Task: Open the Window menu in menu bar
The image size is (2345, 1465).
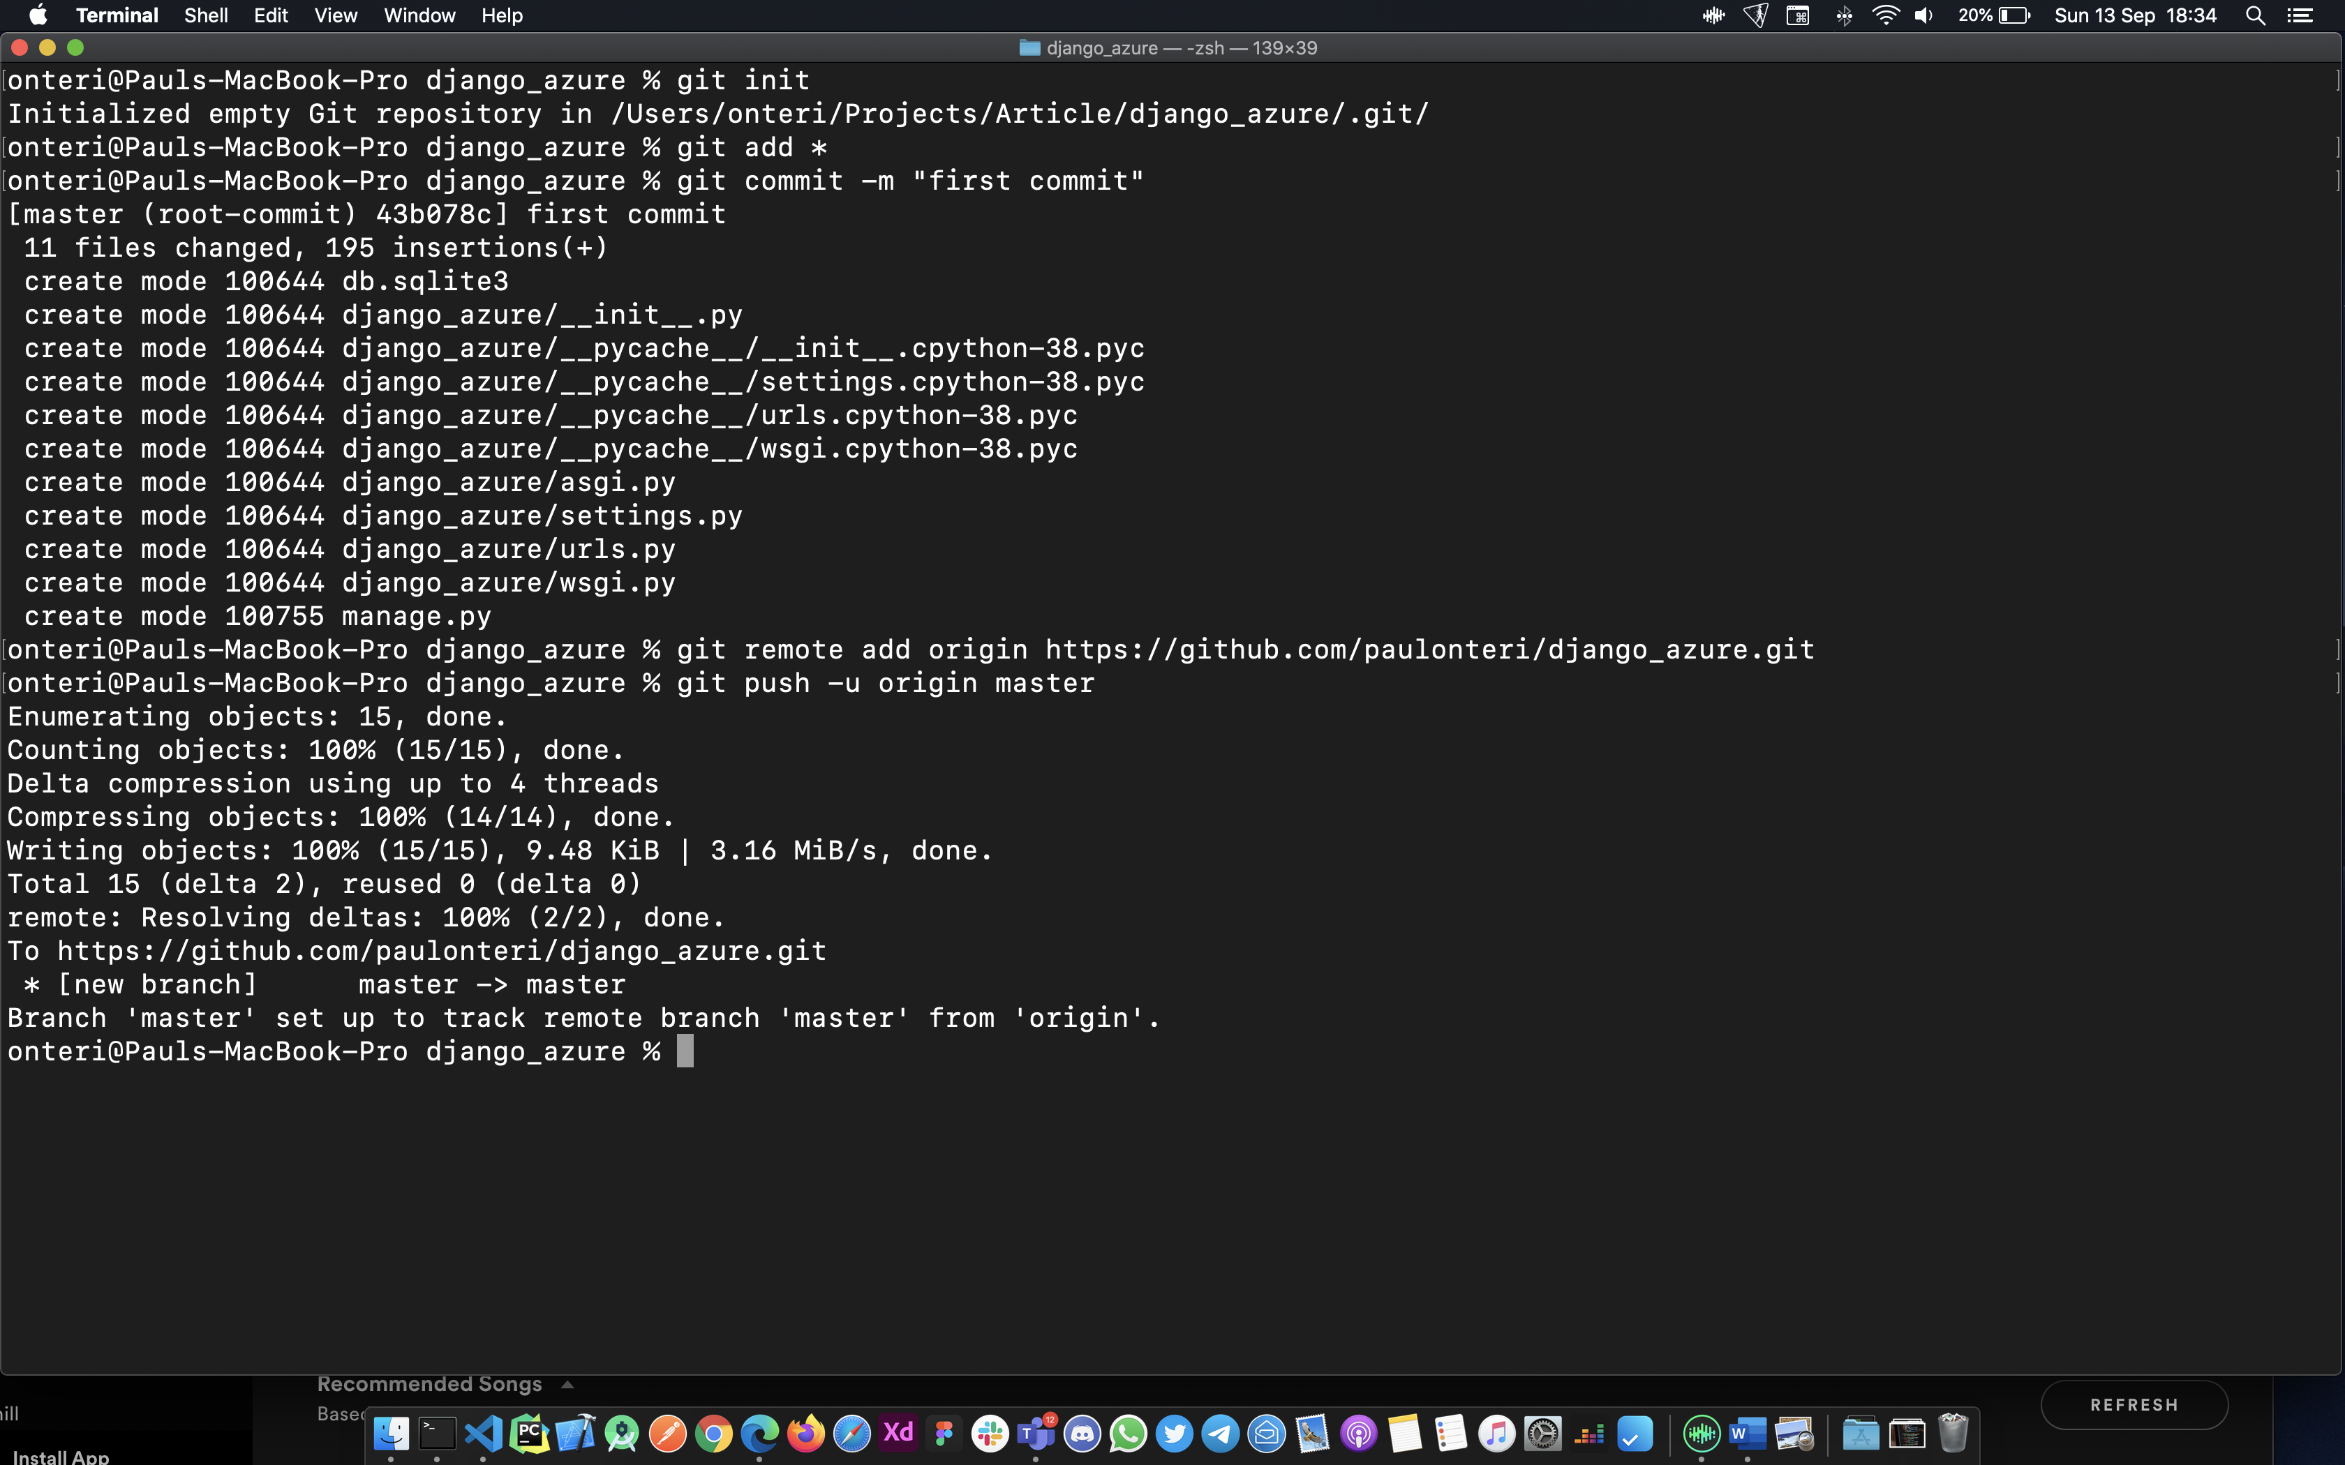Action: (x=419, y=15)
